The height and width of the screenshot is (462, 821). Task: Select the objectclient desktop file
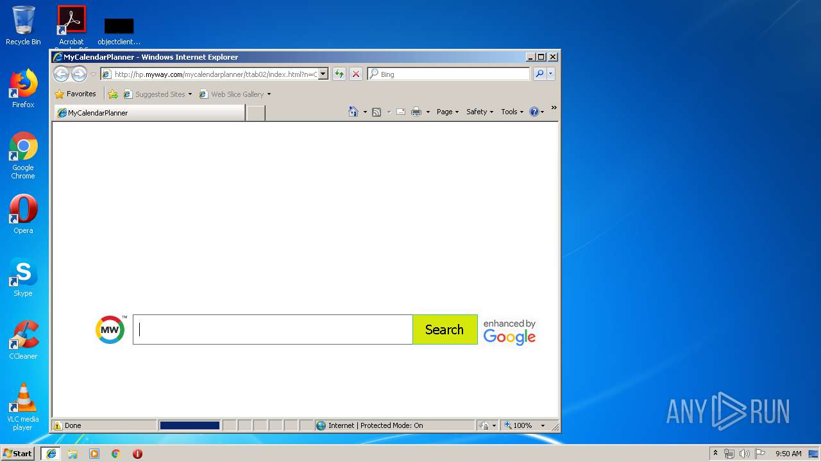(x=119, y=31)
